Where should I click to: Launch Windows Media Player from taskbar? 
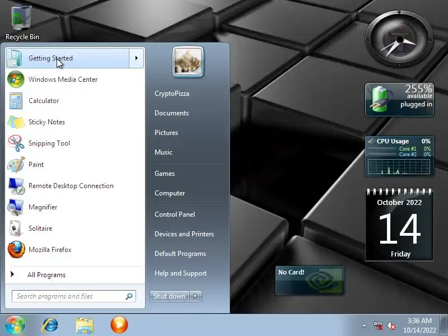[x=119, y=325]
